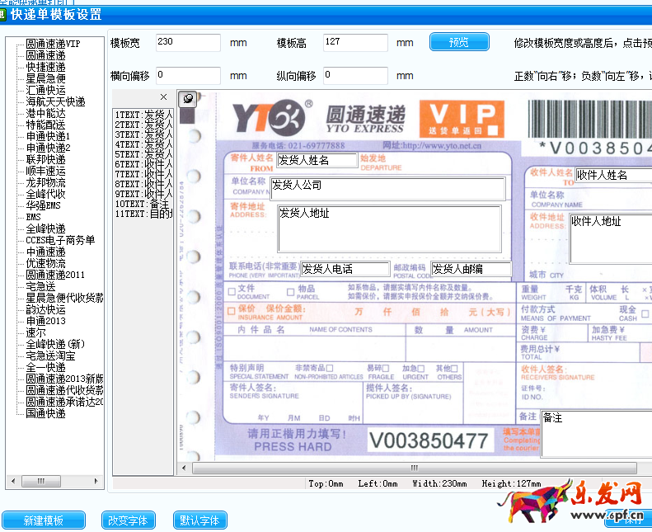Image resolution: width=652 pixels, height=532 pixels.
Task: Click the 改变字体 change font button
Action: point(128,520)
